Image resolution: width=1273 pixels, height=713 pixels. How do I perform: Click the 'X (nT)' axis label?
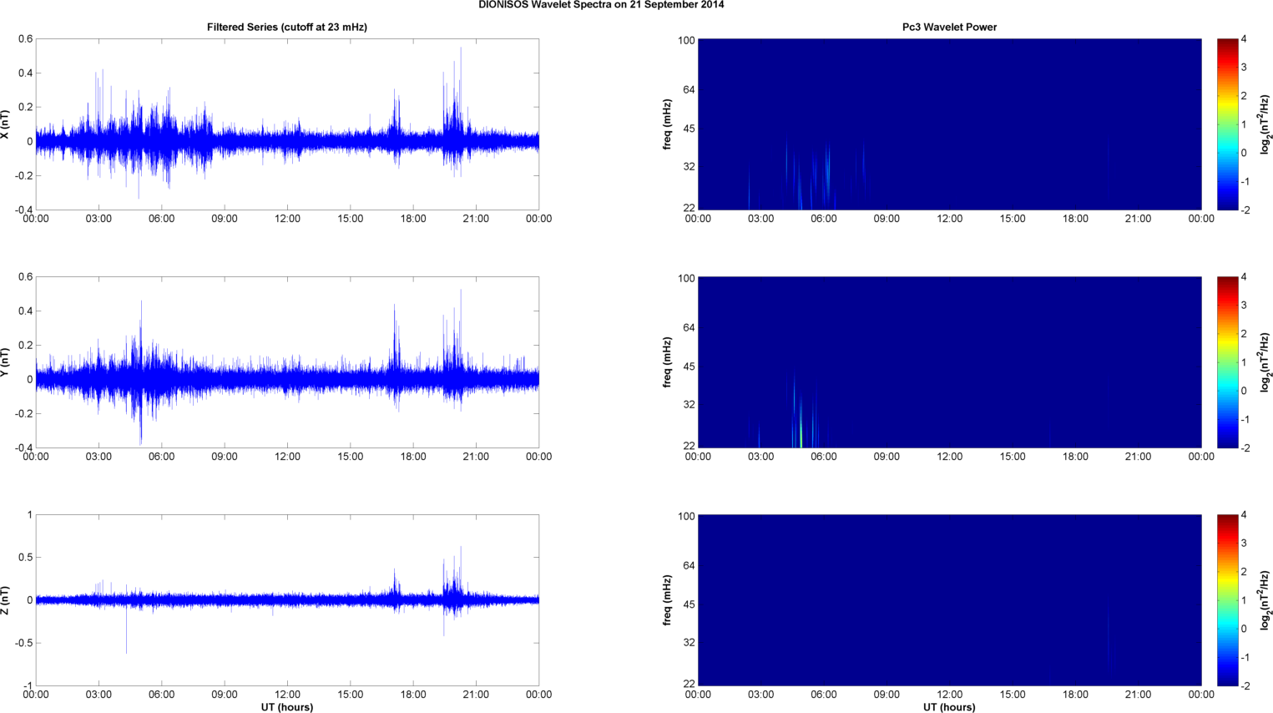coord(7,124)
